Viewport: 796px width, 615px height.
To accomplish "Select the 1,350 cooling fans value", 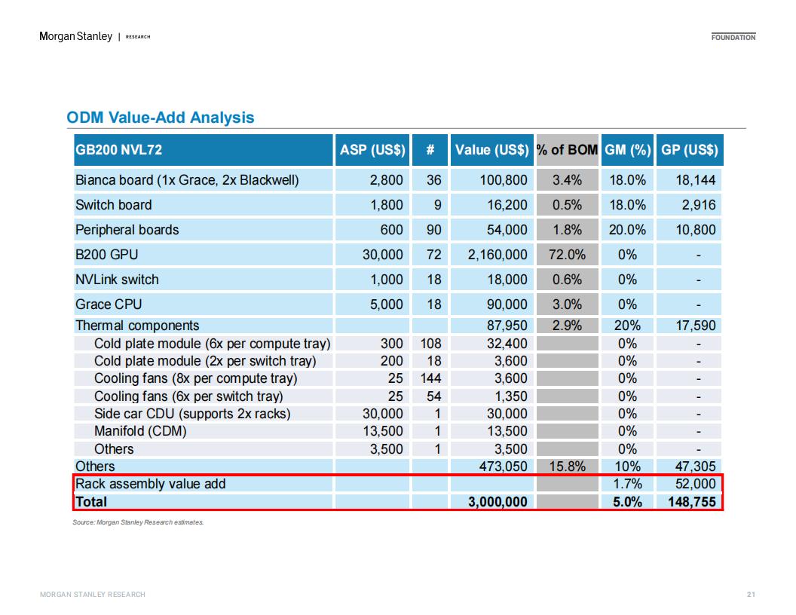I will tap(510, 396).
